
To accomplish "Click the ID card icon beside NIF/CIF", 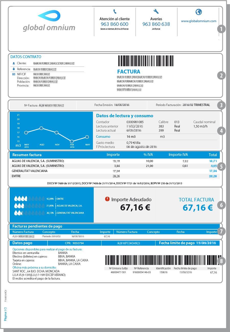I will pos(14,74).
